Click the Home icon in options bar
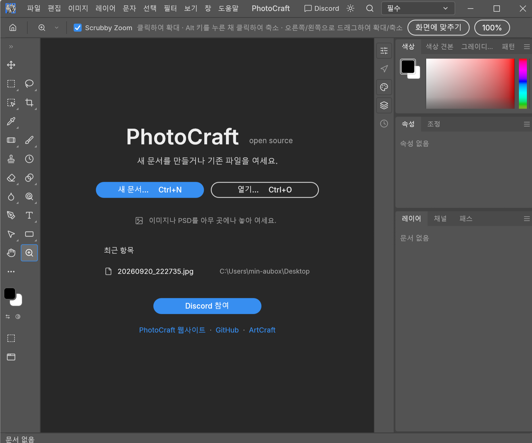The image size is (532, 443). point(13,28)
